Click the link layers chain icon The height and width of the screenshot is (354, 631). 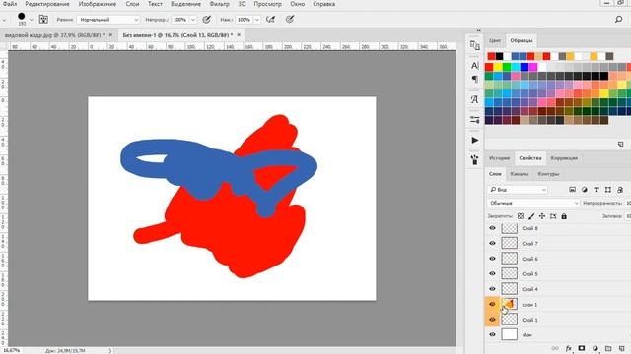555,348
